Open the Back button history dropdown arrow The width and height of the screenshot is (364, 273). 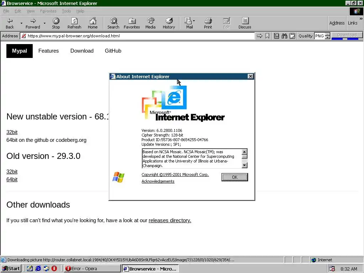click(21, 23)
